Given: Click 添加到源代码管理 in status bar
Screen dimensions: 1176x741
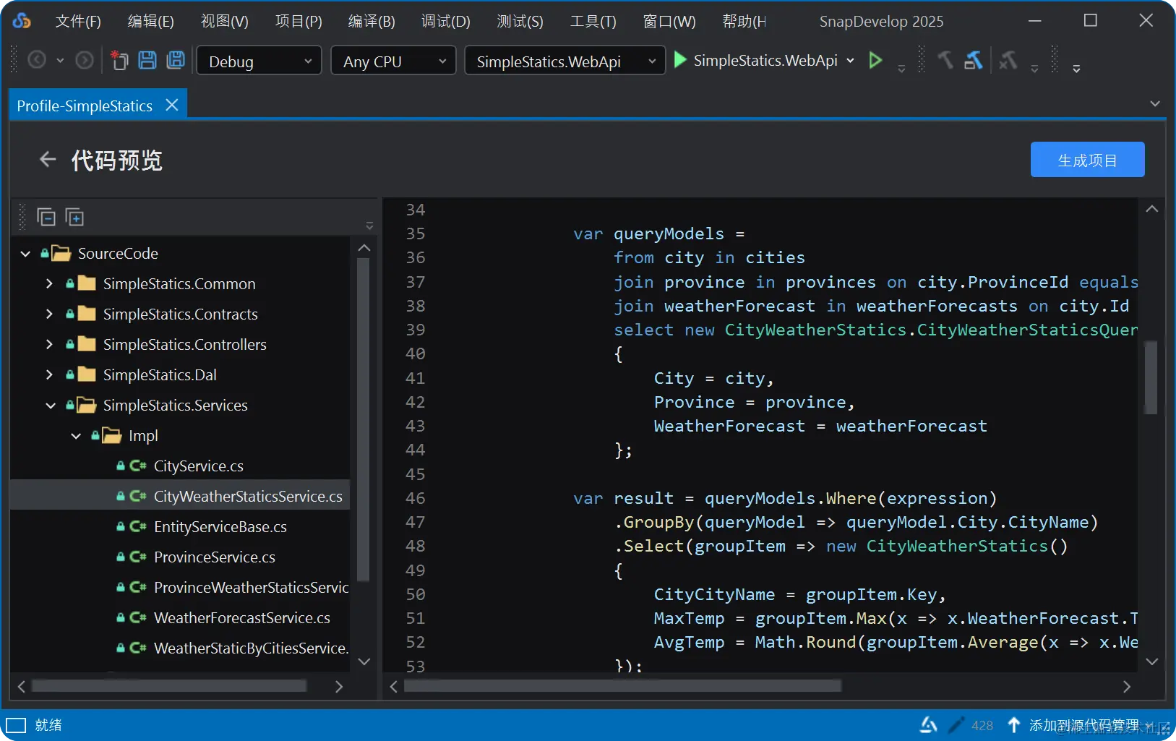Looking at the screenshot, I should (x=1083, y=725).
